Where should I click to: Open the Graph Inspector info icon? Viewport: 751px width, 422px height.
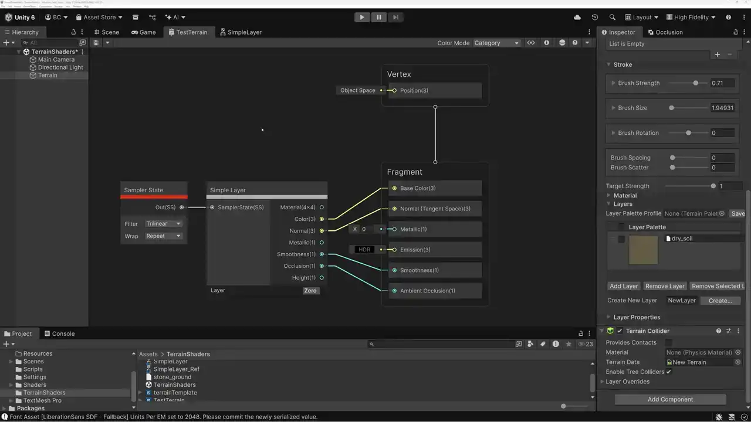[x=547, y=43]
